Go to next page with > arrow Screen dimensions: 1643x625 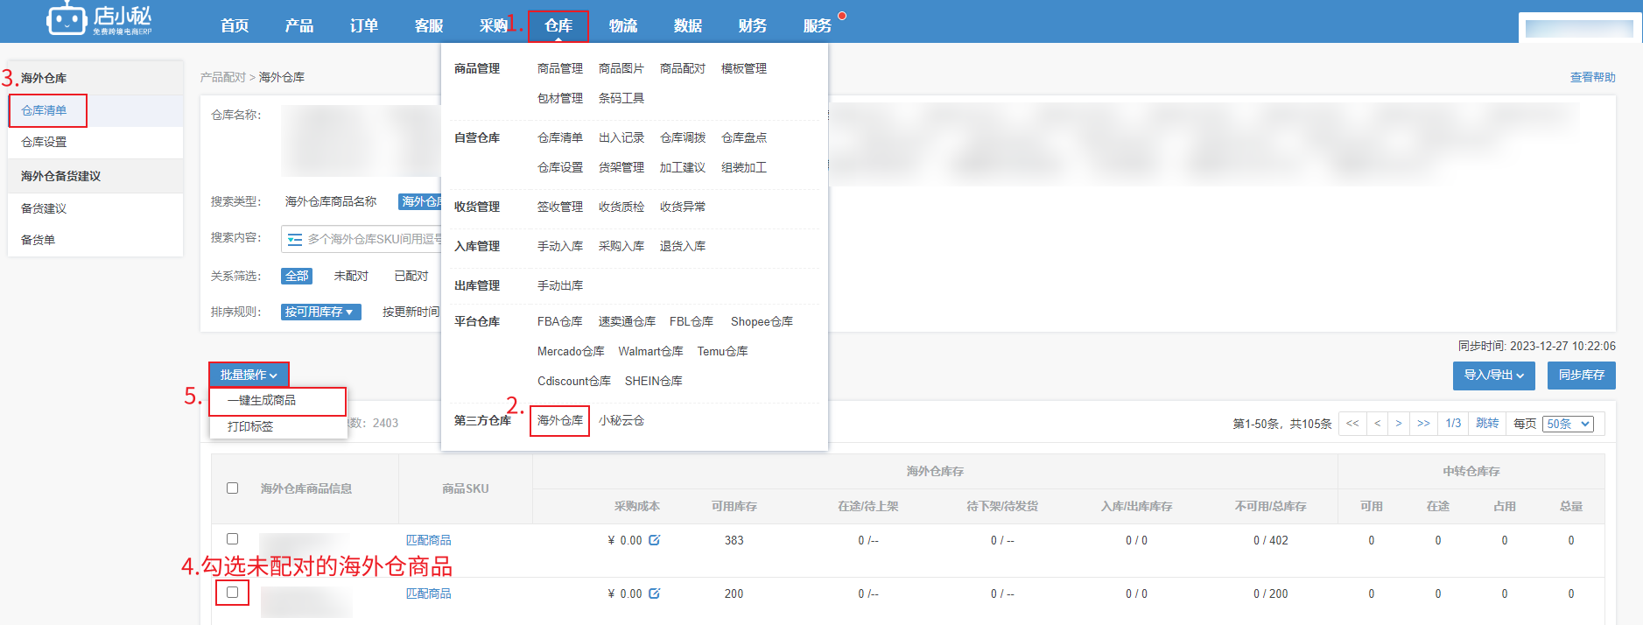[x=1399, y=424]
